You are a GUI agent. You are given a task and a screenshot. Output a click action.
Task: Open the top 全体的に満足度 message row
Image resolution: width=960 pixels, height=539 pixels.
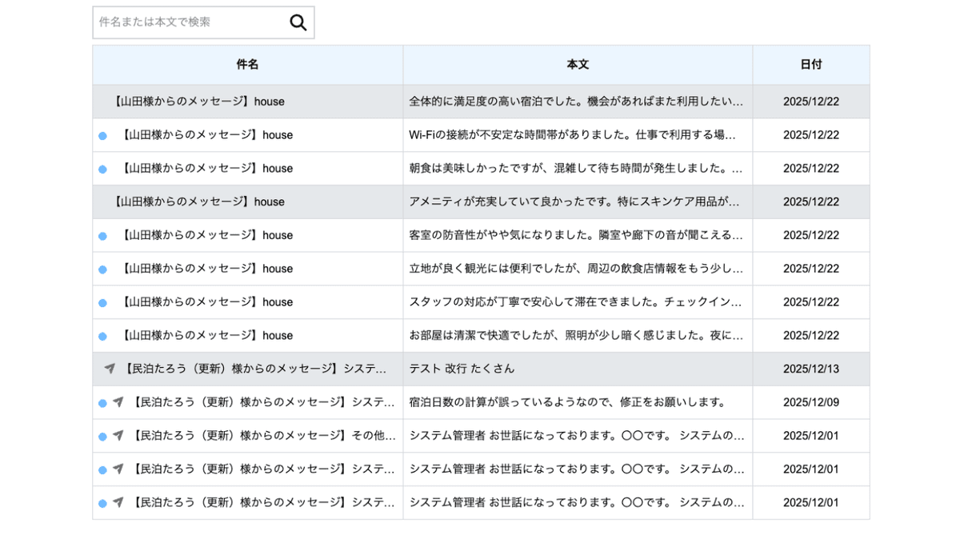click(576, 102)
